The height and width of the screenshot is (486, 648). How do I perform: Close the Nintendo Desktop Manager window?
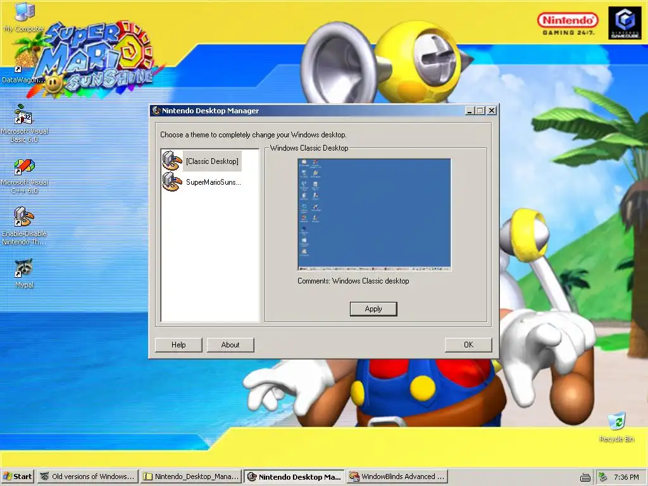pos(491,111)
